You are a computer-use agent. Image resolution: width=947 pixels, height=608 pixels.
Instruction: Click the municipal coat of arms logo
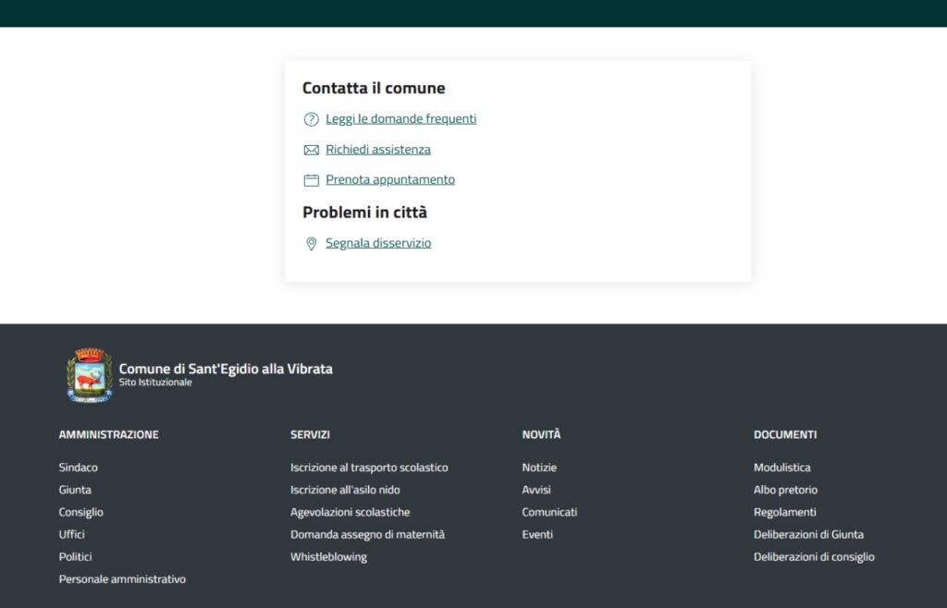[90, 375]
